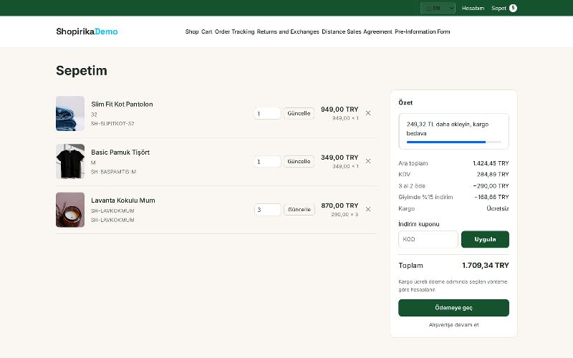Click Alışverişe devam et link

point(453,325)
